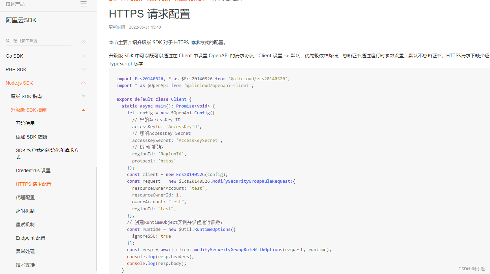Click the search magnifier icon in sidebar
This screenshot has width=490, height=274.
pos(8,40)
